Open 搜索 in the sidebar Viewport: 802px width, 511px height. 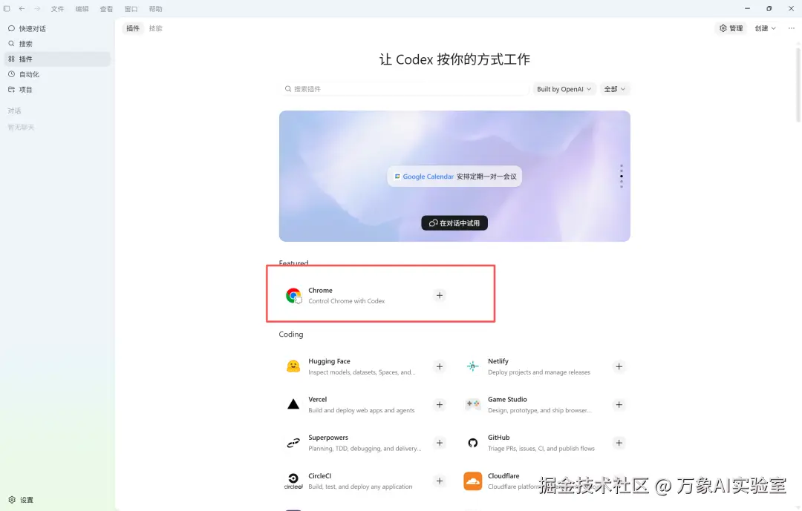point(57,44)
